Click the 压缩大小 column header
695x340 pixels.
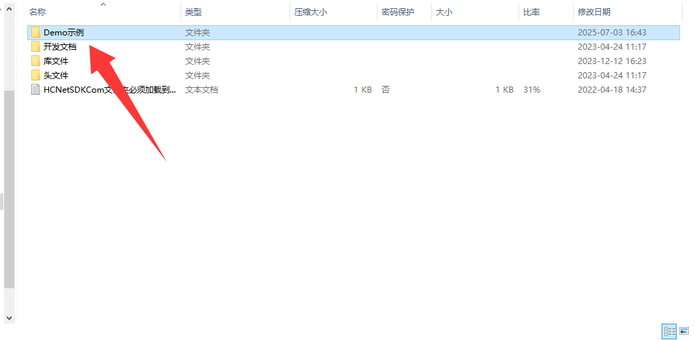click(310, 12)
